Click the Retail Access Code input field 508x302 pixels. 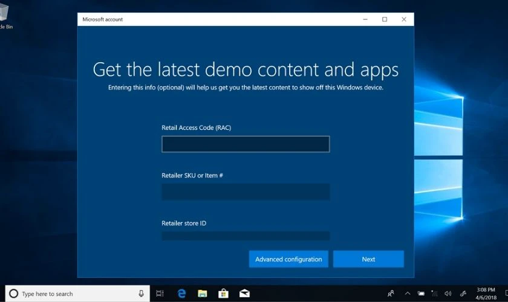246,144
